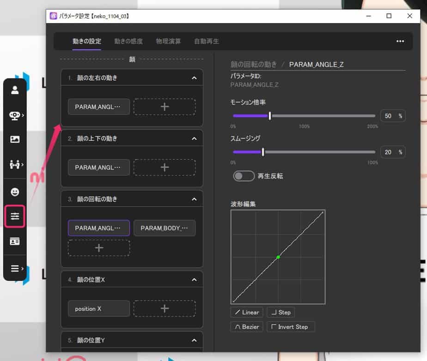The height and width of the screenshot is (361, 427).
Task: Switch to the 物理演算 tab
Action: 168,42
